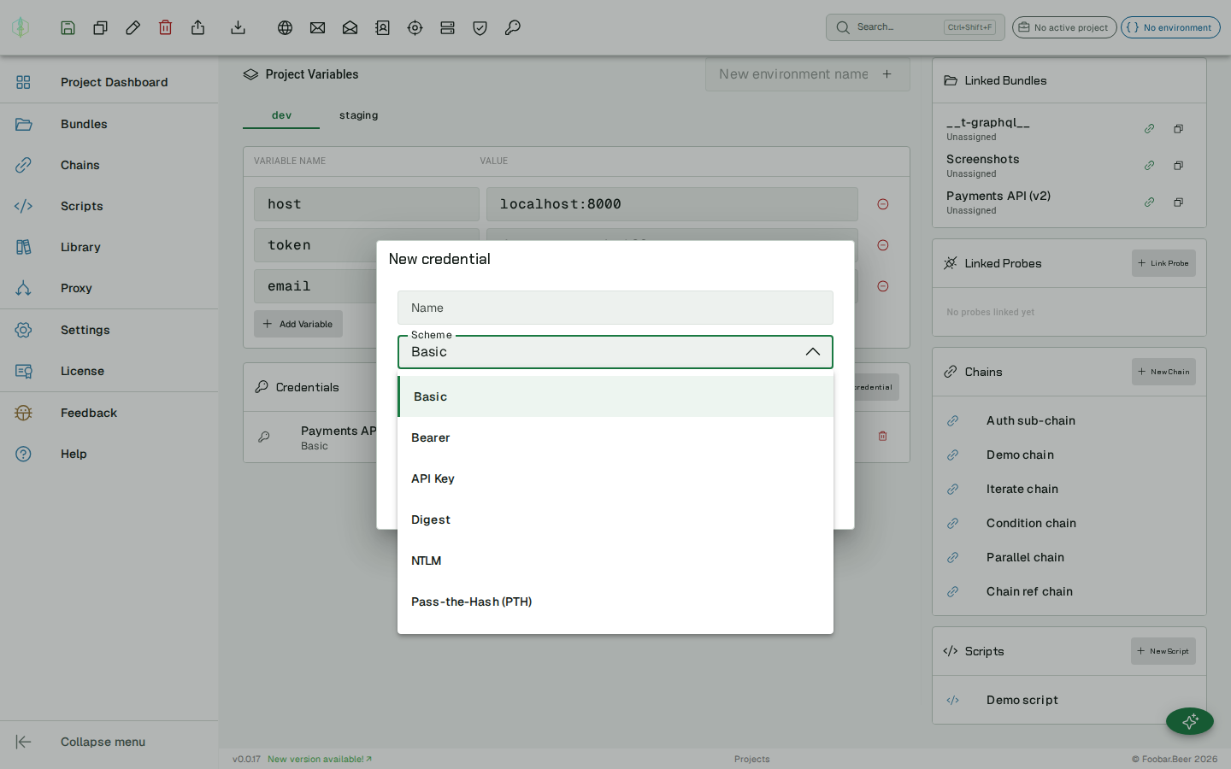The height and width of the screenshot is (769, 1231).
Task: Go to Scripts in the sidebar
Action: (109, 206)
